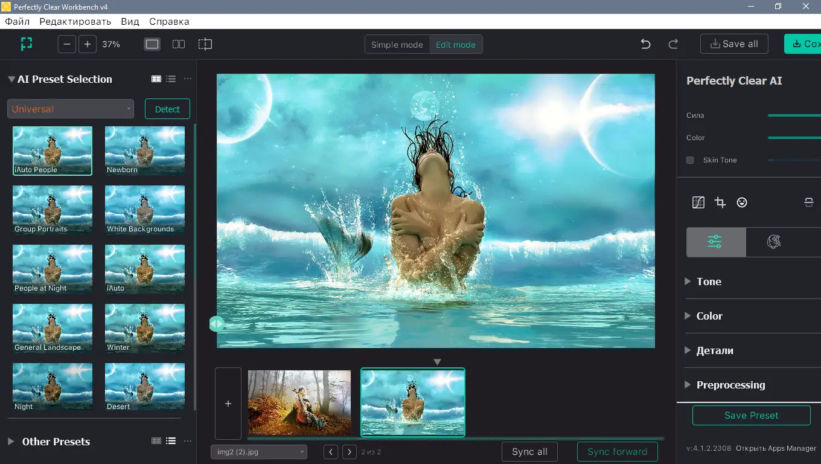Click the Perfectly Clear logo icon
The height and width of the screenshot is (464, 821).
(x=26, y=43)
